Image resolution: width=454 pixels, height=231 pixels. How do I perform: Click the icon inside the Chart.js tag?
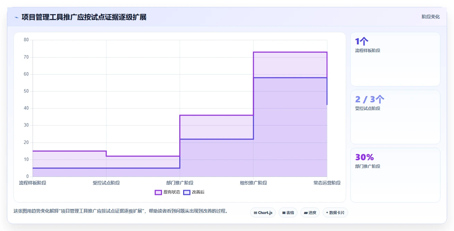click(x=255, y=213)
